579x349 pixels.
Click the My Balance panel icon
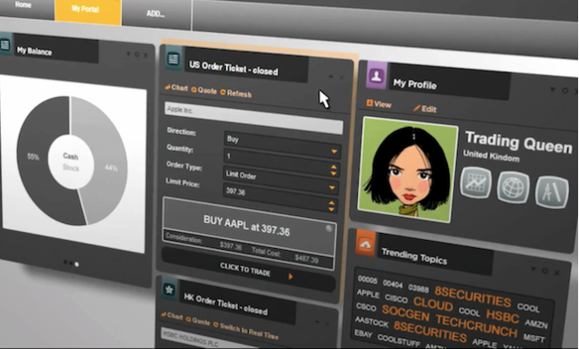point(5,45)
